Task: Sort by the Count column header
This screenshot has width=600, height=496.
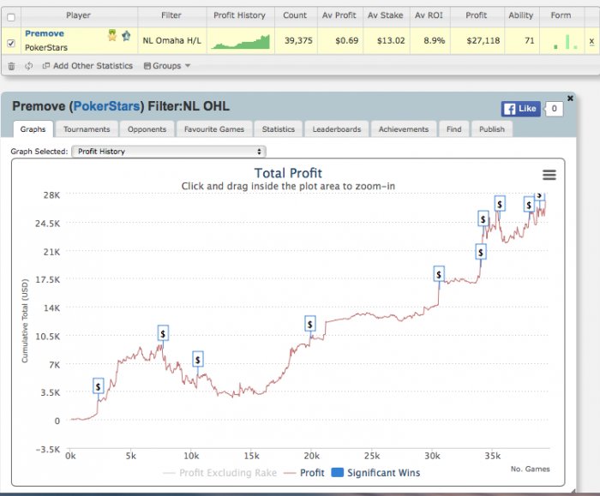Action: (x=295, y=15)
